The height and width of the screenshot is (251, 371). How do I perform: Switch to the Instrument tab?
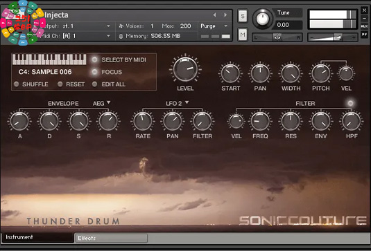[37, 237]
